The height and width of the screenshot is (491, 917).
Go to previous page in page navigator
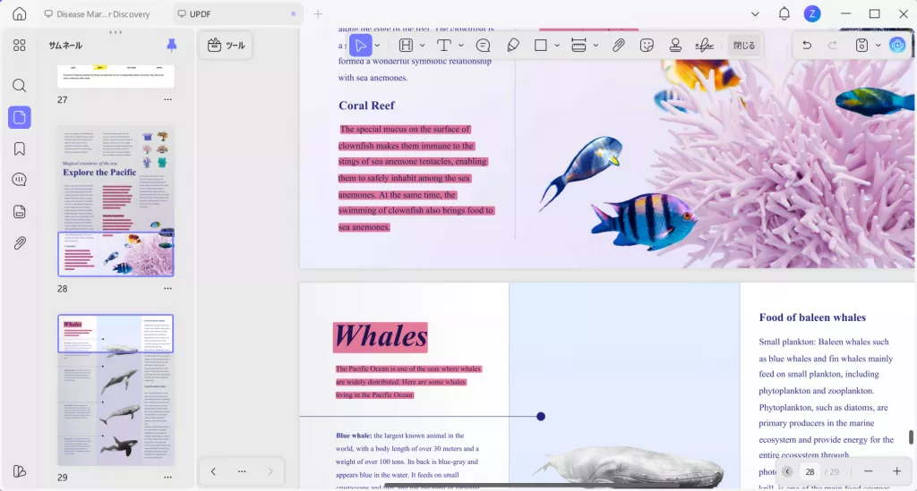(x=787, y=471)
